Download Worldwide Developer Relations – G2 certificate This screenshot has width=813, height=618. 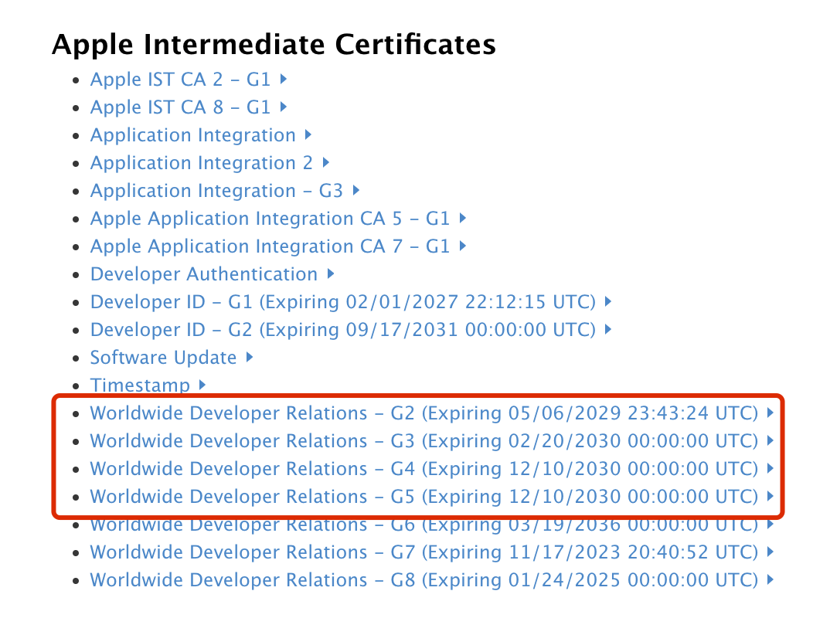[x=424, y=413]
